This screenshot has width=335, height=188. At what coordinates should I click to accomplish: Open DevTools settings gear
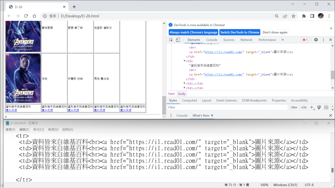(316, 40)
